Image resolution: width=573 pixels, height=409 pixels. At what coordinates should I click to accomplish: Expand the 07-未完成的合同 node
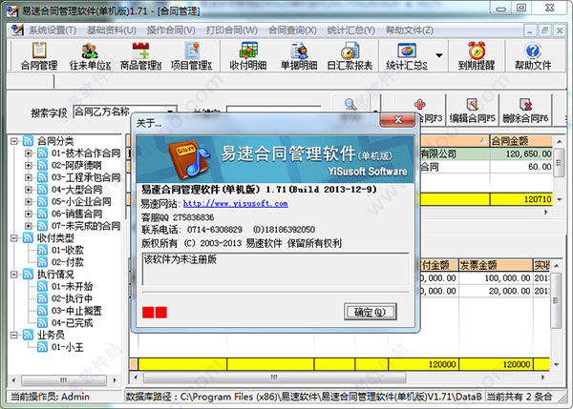[28, 226]
